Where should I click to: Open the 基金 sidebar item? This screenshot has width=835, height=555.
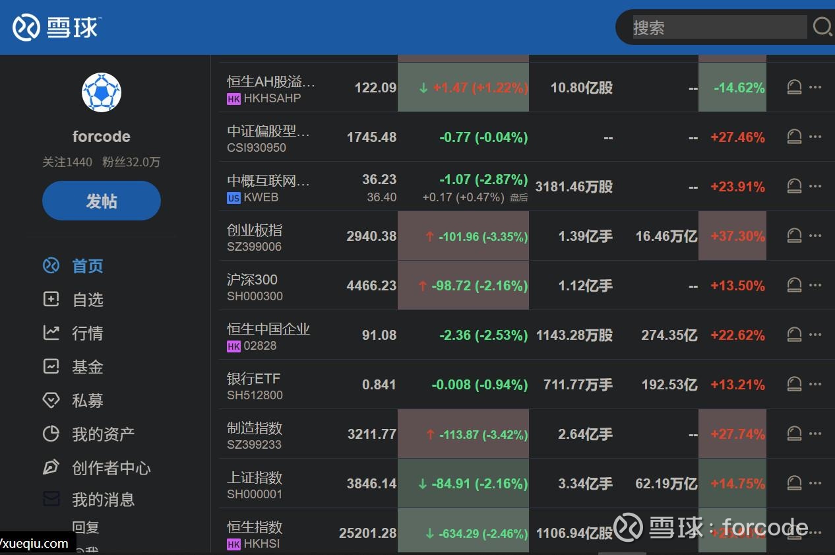(88, 367)
